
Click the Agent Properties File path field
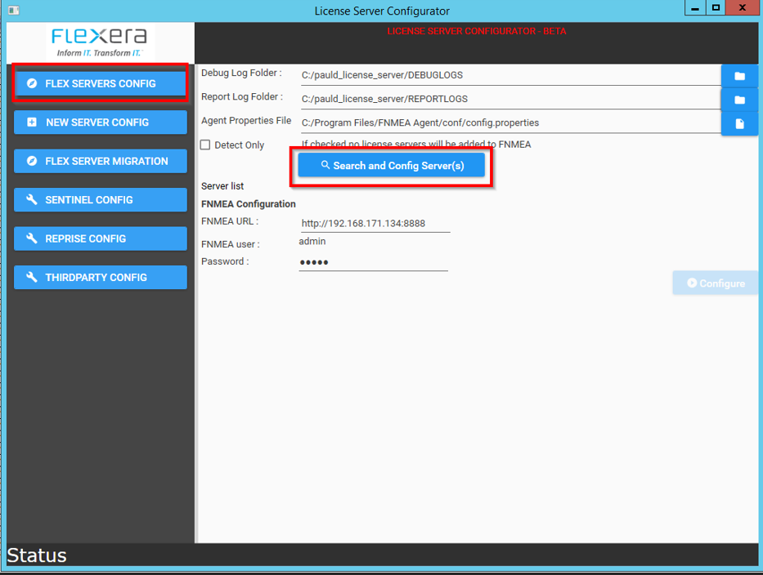tap(510, 123)
